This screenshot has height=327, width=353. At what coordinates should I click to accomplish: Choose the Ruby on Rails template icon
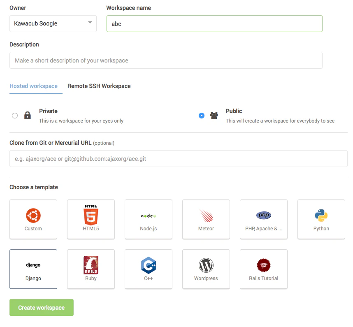(x=91, y=265)
